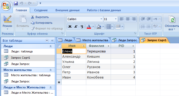Select Место жительства : таблица item
This screenshot has width=179, height=96.
pos(28,75)
